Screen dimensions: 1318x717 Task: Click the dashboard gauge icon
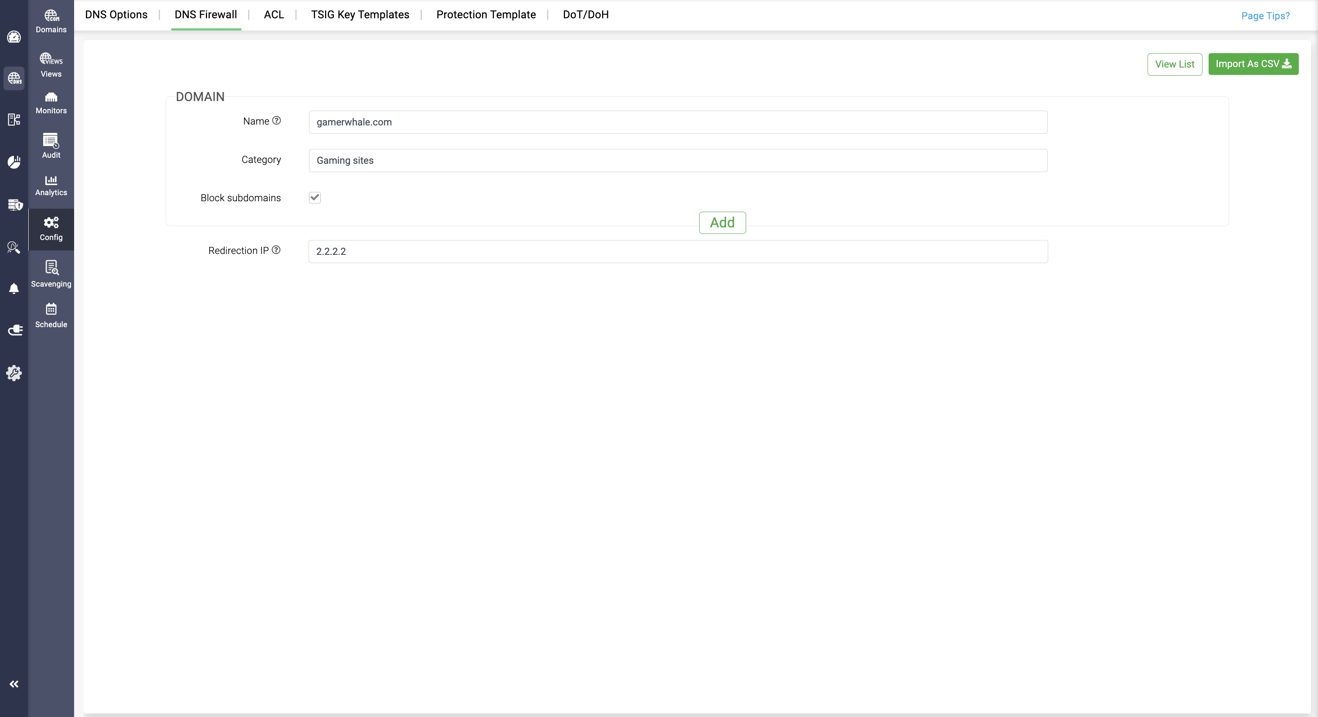(x=14, y=37)
